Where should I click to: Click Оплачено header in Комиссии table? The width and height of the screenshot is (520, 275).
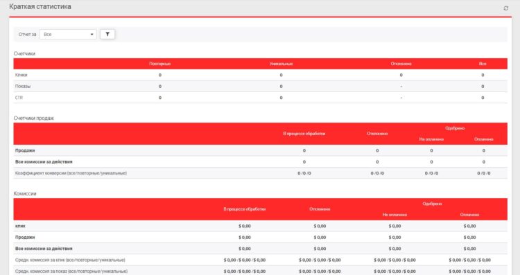(x=469, y=215)
